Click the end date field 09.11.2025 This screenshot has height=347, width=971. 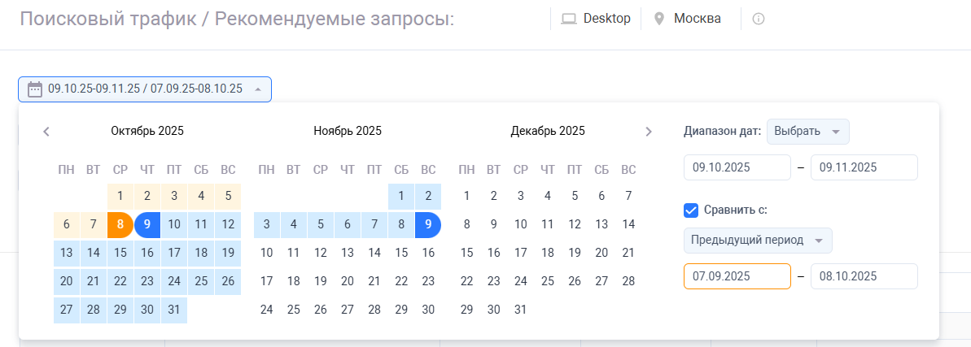(x=864, y=167)
